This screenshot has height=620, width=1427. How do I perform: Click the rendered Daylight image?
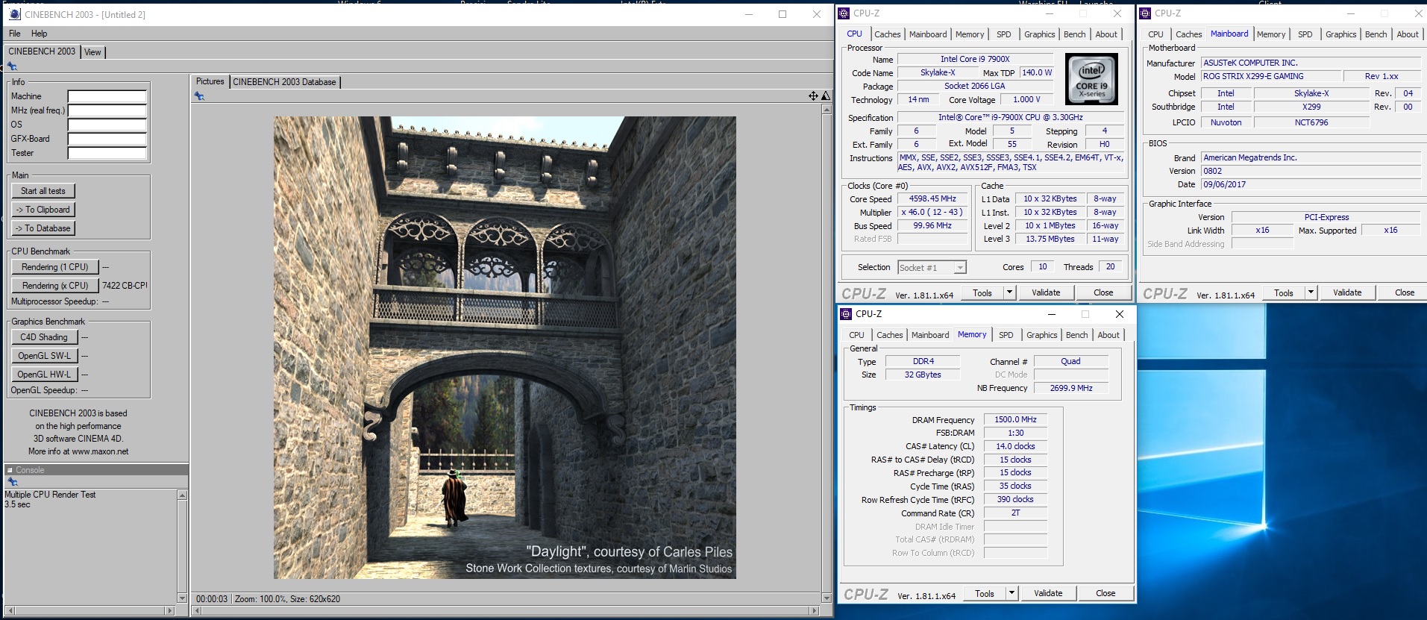504,348
